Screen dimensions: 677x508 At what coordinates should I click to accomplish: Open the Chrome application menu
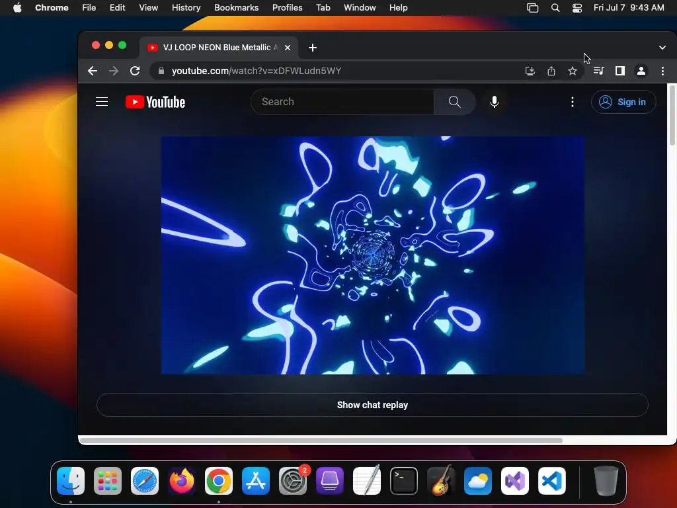pos(52,8)
